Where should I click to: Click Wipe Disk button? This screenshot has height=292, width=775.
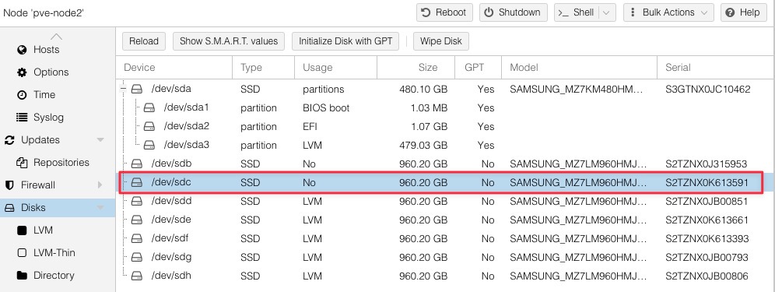[x=441, y=41]
